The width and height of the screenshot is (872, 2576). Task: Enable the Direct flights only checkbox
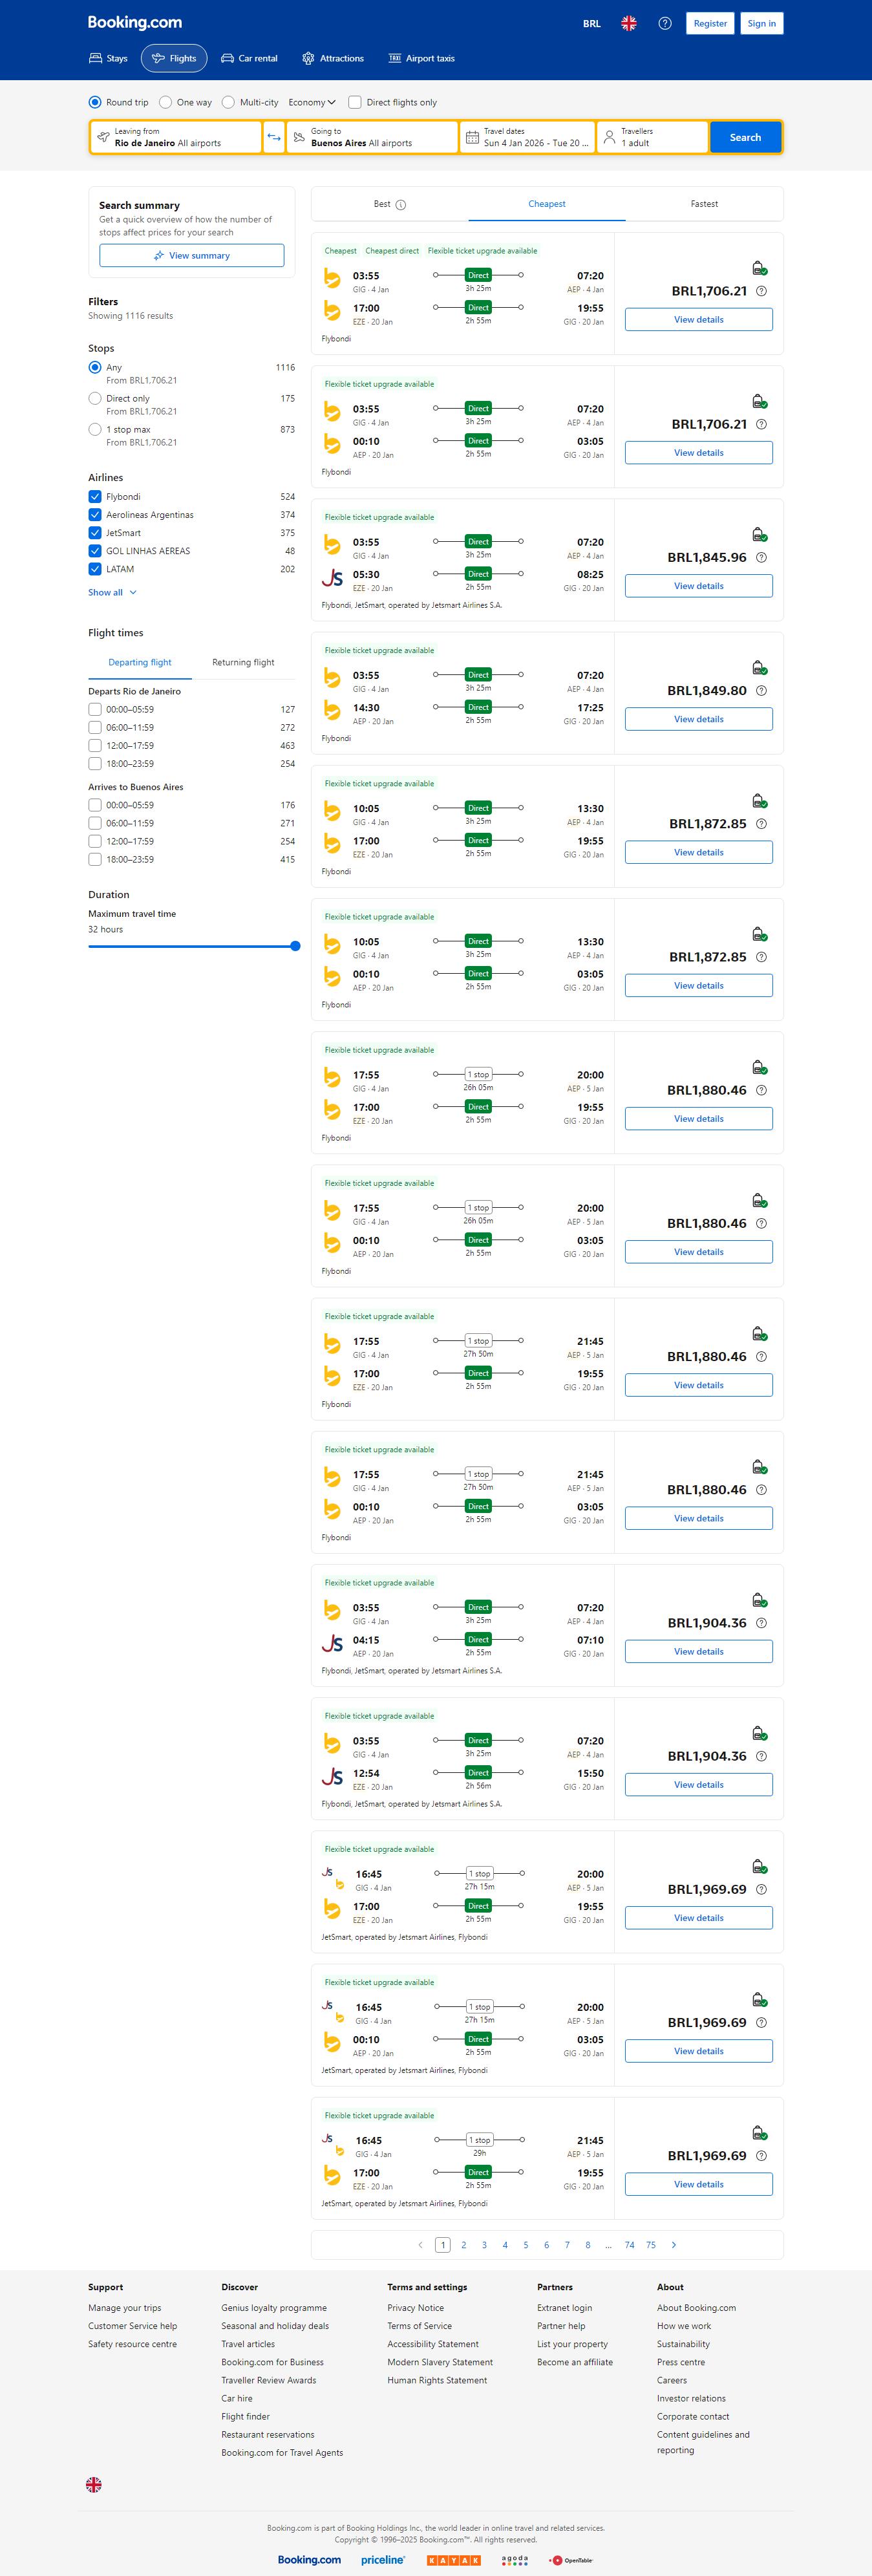[x=355, y=102]
